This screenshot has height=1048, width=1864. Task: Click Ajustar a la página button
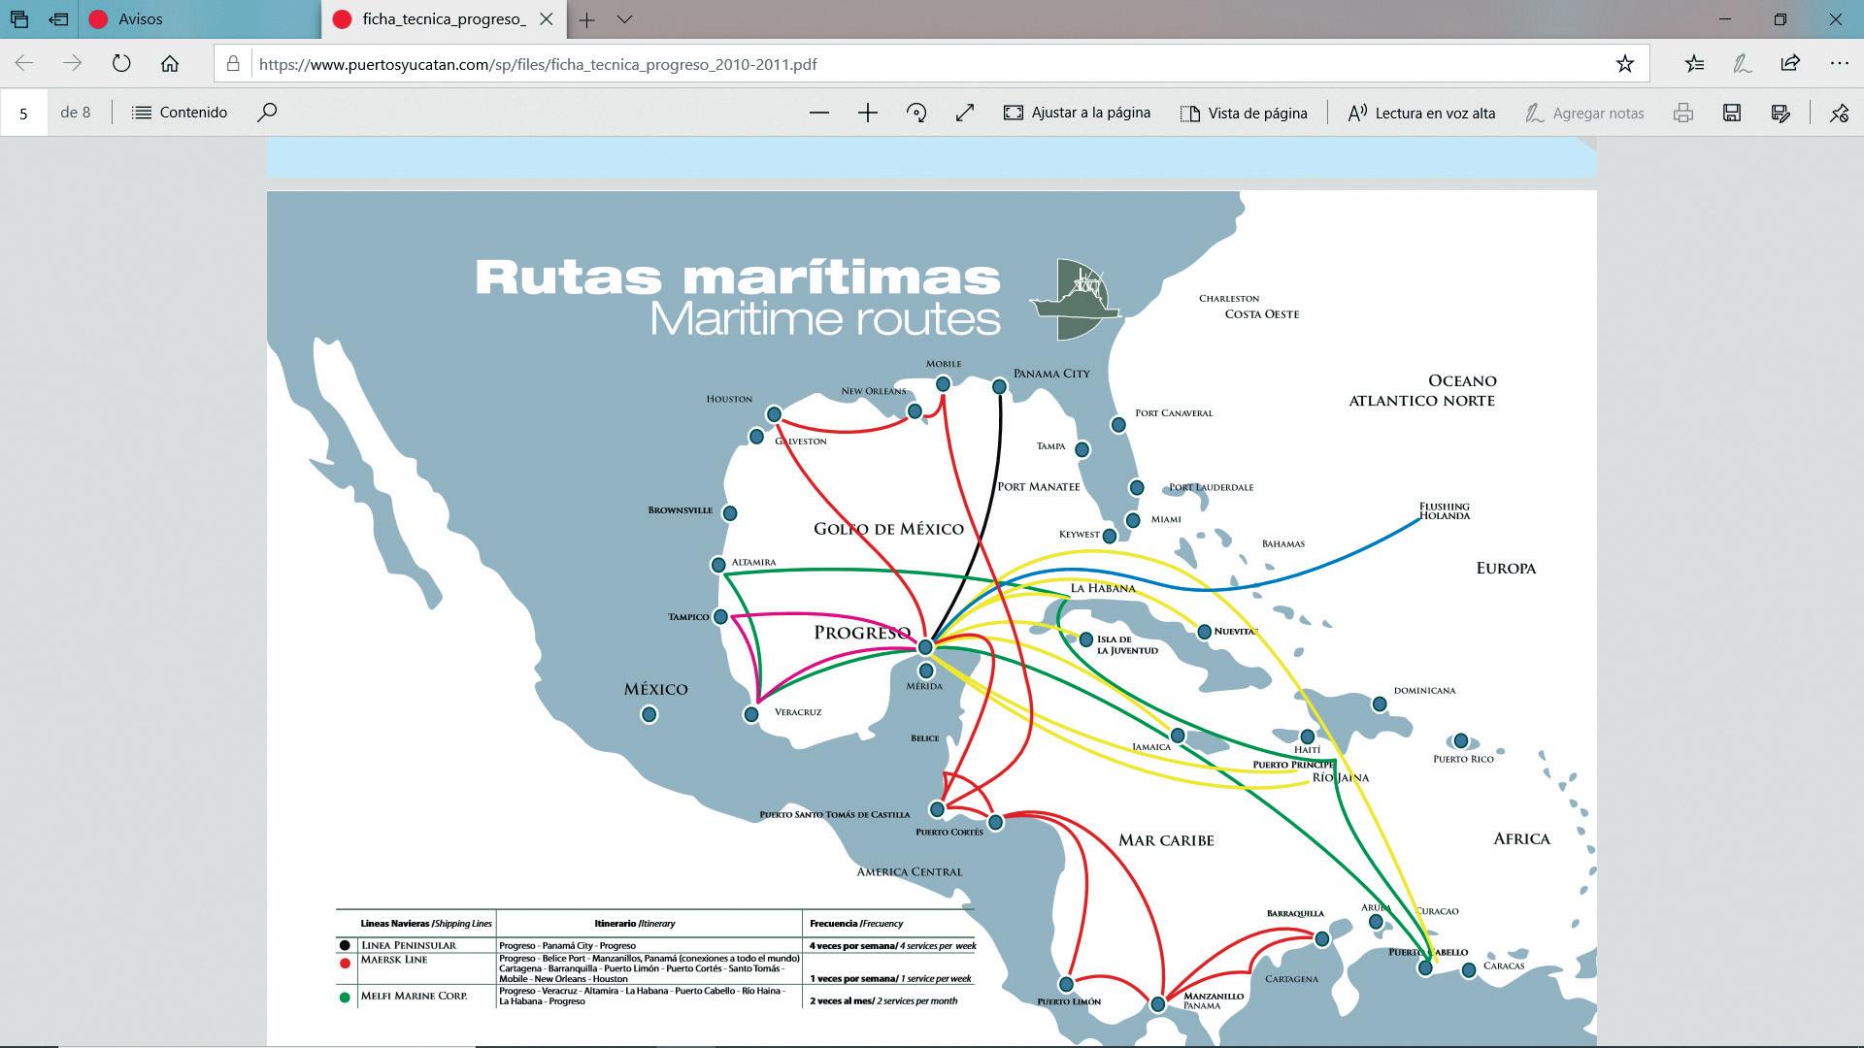(x=1077, y=113)
